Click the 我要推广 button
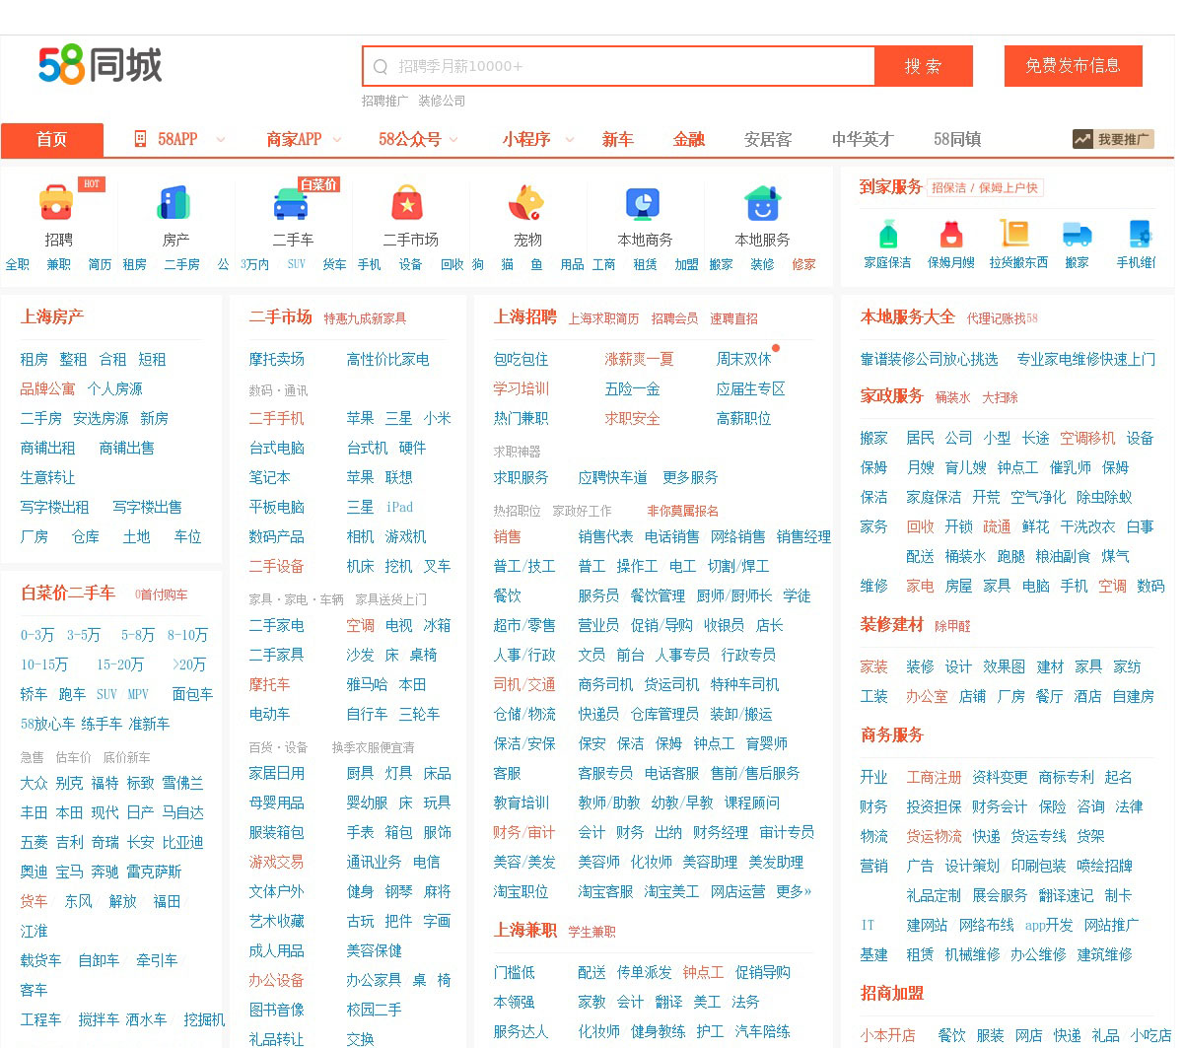This screenshot has height=1048, width=1183. click(x=1113, y=139)
